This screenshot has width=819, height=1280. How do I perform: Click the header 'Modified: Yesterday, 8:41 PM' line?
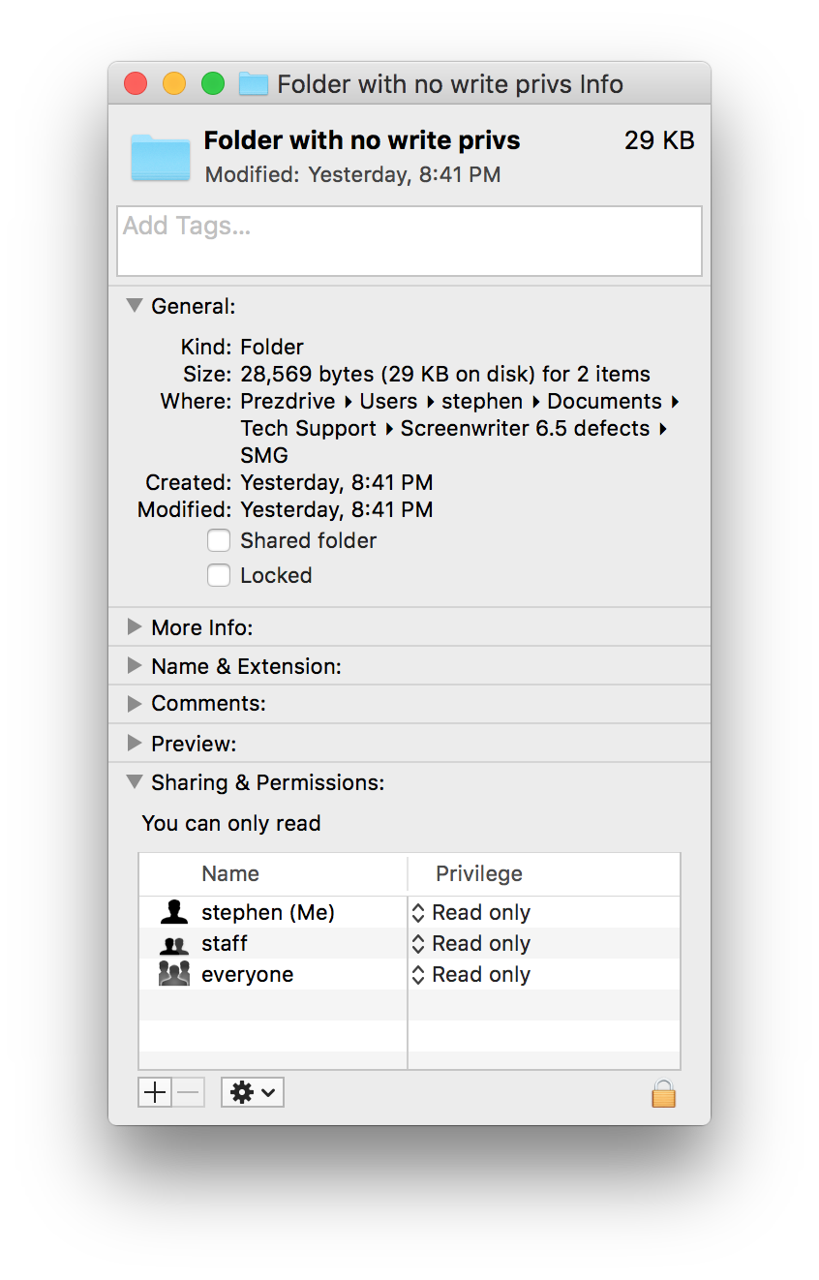tap(353, 175)
